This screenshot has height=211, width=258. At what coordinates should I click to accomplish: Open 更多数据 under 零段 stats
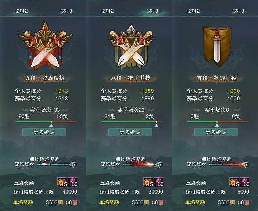coord(216,132)
